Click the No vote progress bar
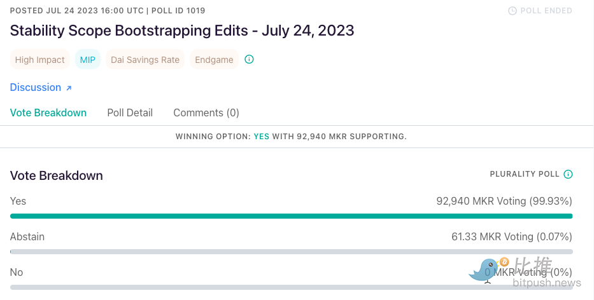594x300 pixels. (291, 287)
